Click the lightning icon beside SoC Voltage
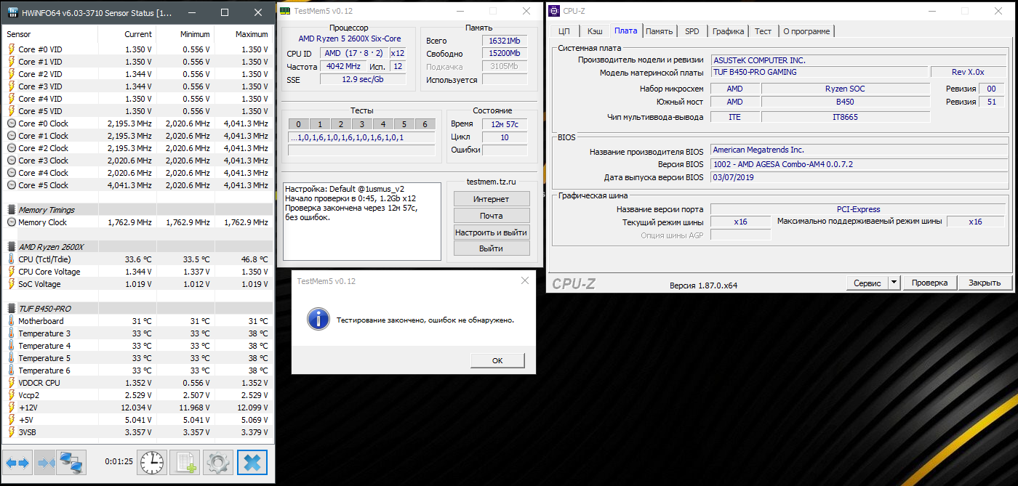The height and width of the screenshot is (486, 1018). pyautogui.click(x=12, y=284)
